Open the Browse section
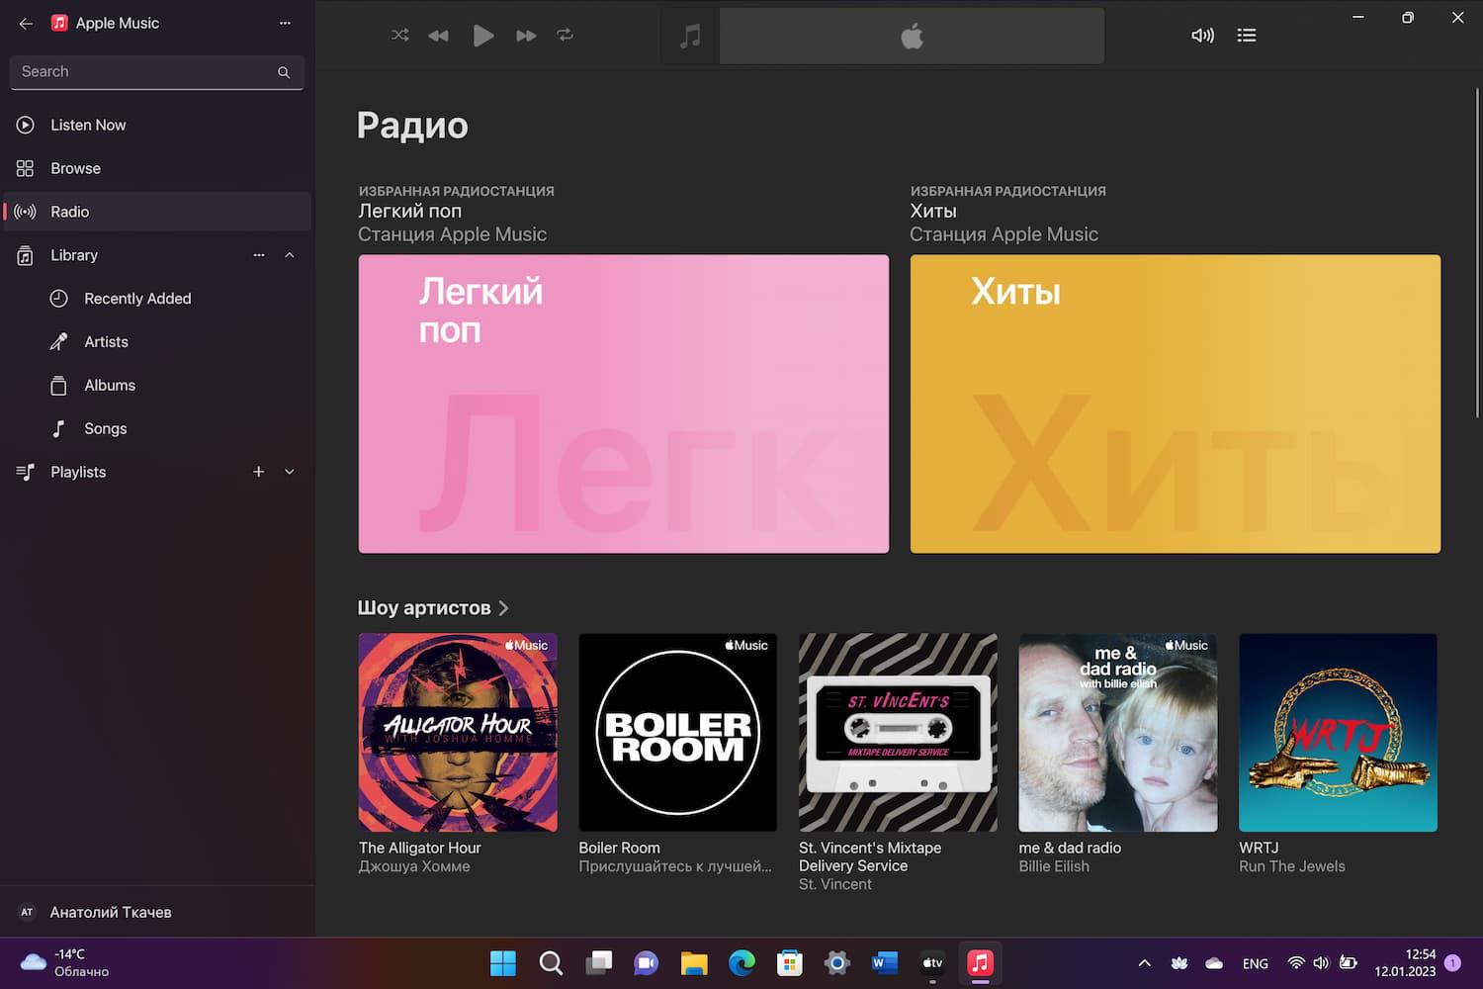 pyautogui.click(x=157, y=168)
